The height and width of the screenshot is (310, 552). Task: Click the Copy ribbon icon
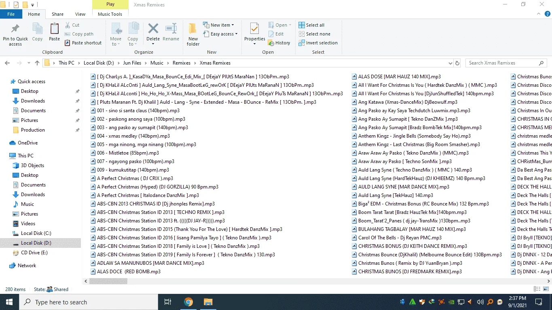tap(37, 32)
